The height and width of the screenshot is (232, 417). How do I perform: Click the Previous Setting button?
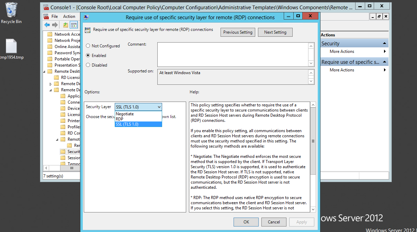coord(238,32)
